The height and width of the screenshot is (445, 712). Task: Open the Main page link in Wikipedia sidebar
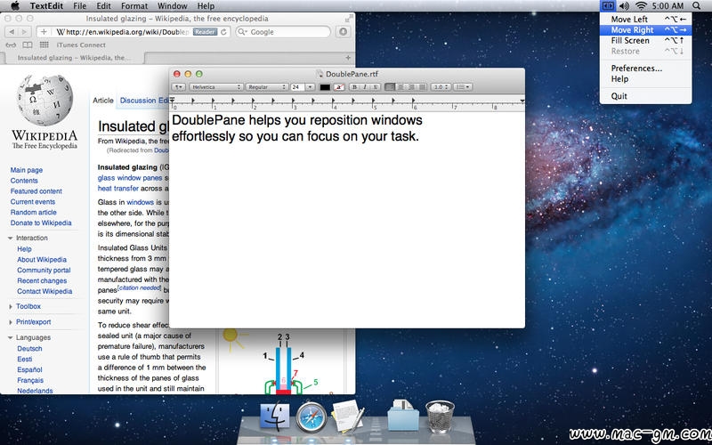click(27, 170)
